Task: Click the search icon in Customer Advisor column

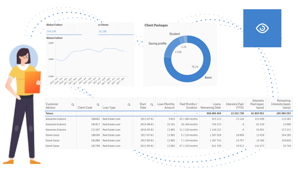Action: [73, 105]
